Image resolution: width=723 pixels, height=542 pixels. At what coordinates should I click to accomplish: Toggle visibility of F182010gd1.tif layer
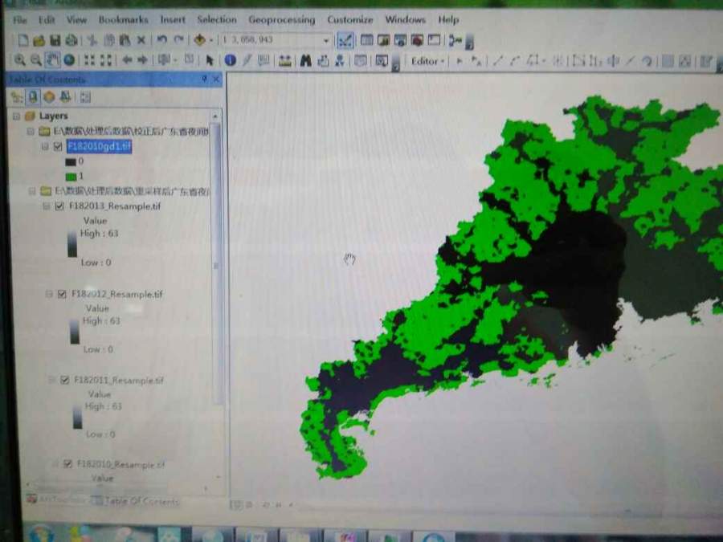click(x=58, y=147)
